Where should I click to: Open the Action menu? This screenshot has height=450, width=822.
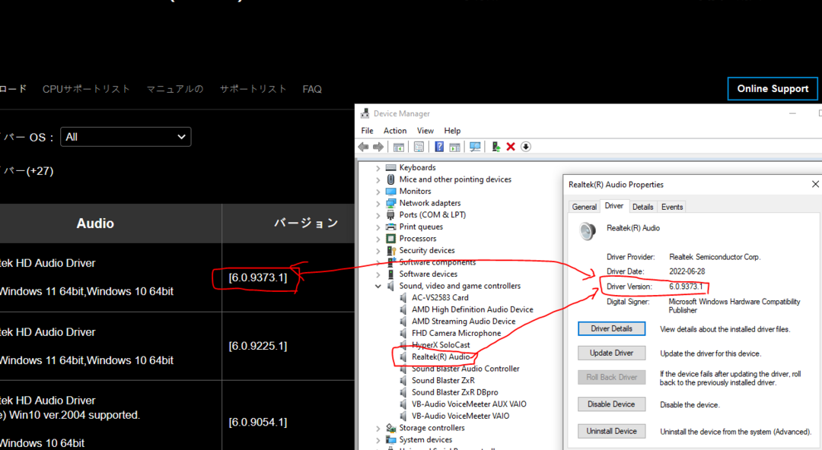(x=394, y=131)
